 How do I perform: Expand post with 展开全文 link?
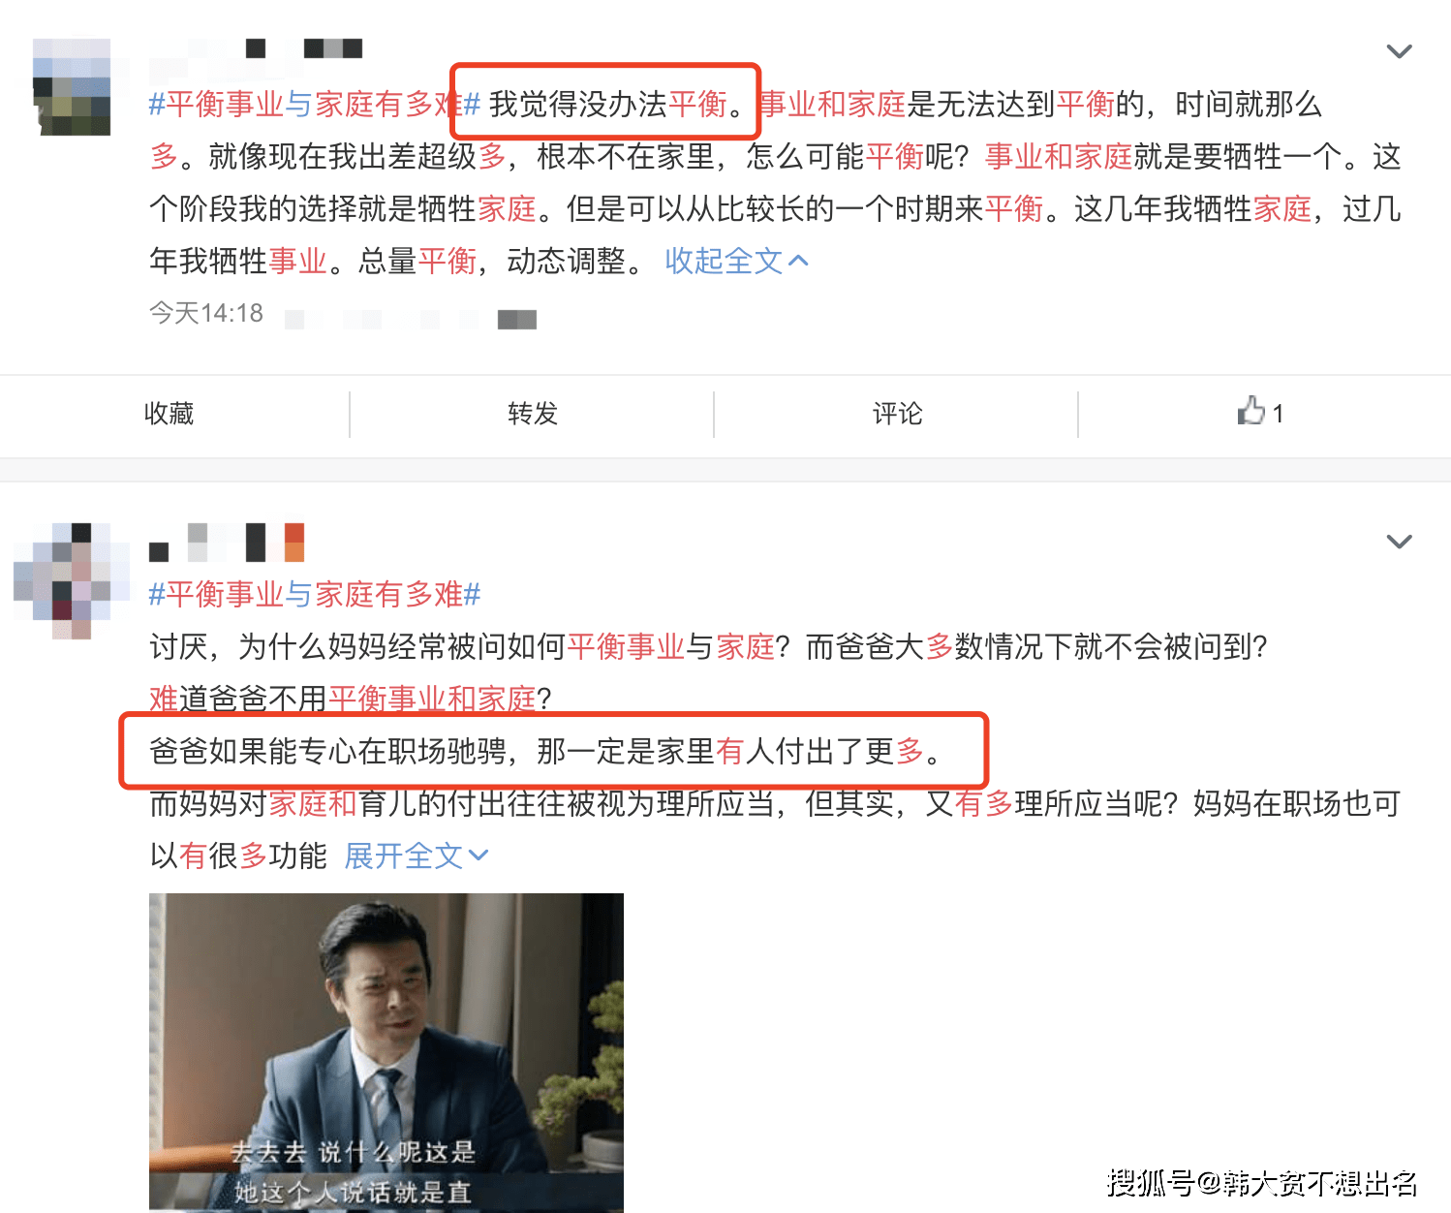tap(417, 855)
